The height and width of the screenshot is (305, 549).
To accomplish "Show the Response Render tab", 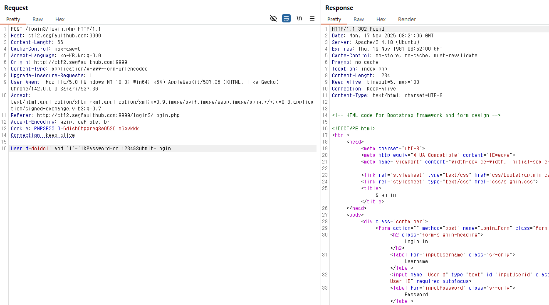I will [407, 20].
